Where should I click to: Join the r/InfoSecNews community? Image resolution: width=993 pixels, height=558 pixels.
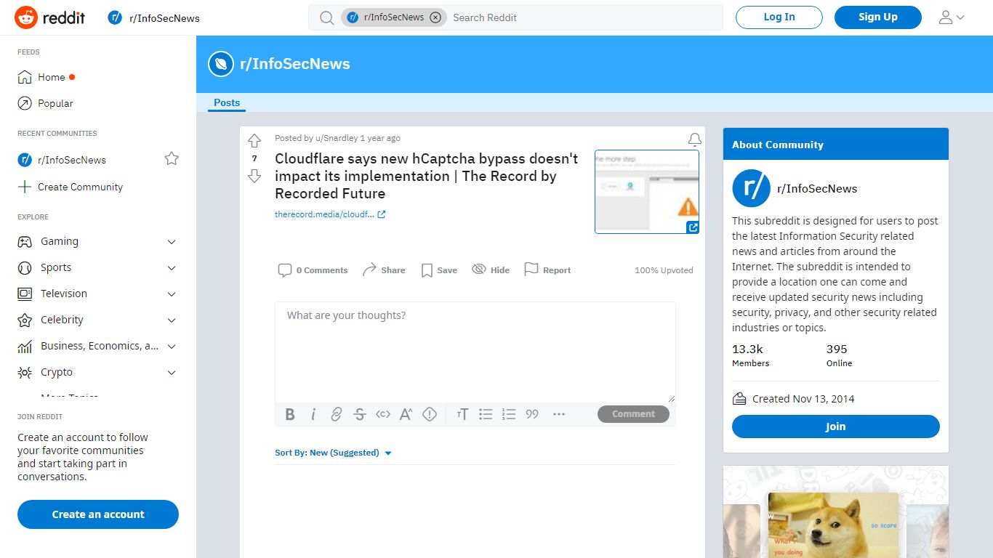tap(836, 426)
